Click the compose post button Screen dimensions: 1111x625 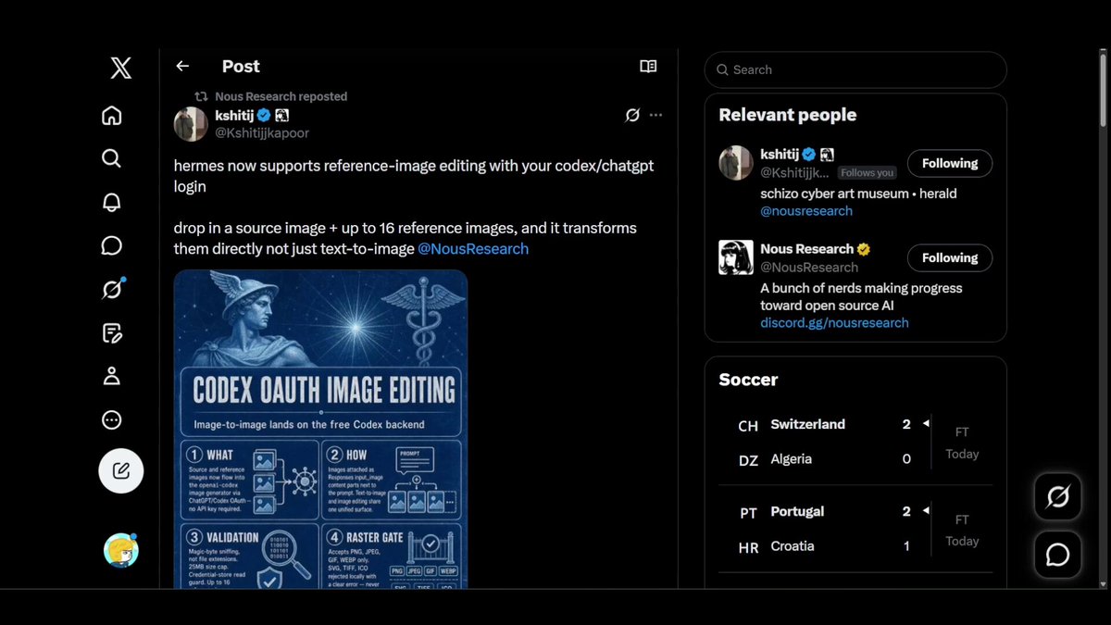(x=121, y=470)
